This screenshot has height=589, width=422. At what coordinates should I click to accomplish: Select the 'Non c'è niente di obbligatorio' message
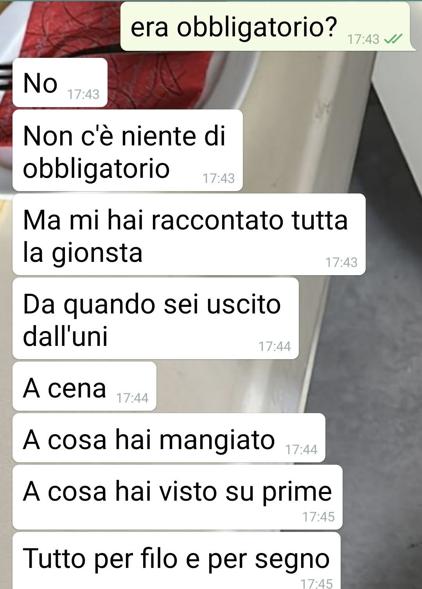(x=127, y=150)
